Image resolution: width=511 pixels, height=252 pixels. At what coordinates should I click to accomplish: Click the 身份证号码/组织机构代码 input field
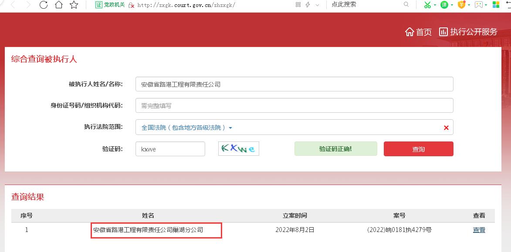tap(294, 105)
